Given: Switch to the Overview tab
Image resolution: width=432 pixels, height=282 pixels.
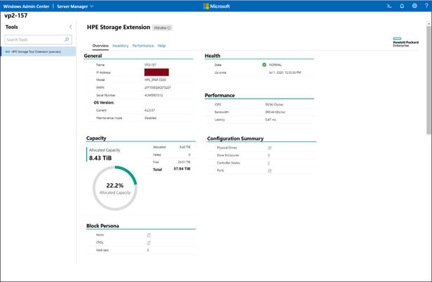Looking at the screenshot, I should tap(101, 46).
